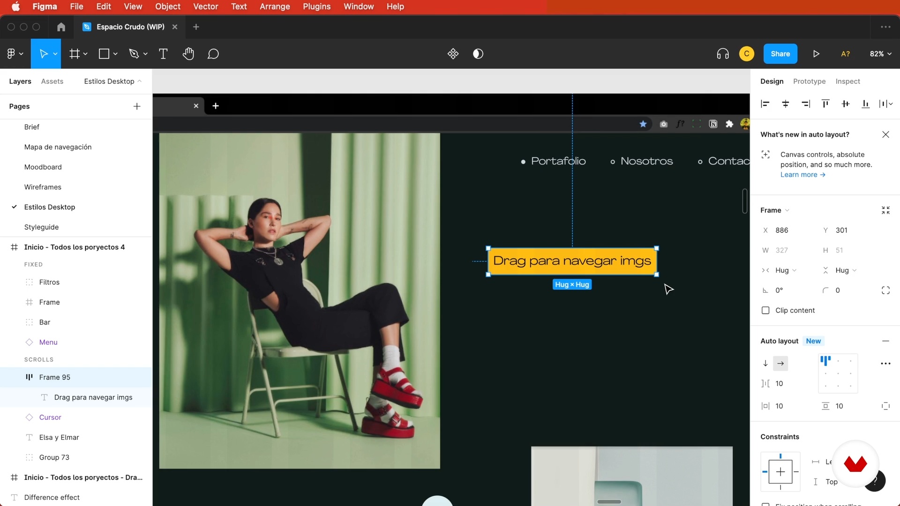
Task: Open the Pen tool dropdown arrow
Action: [145, 54]
